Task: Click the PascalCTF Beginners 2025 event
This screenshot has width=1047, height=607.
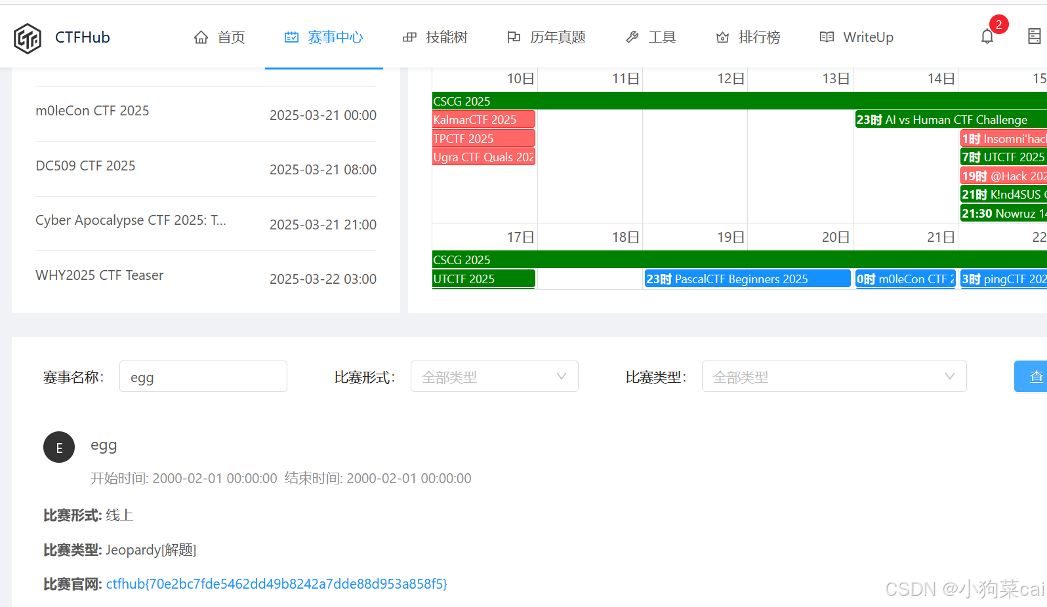Action: pos(748,279)
